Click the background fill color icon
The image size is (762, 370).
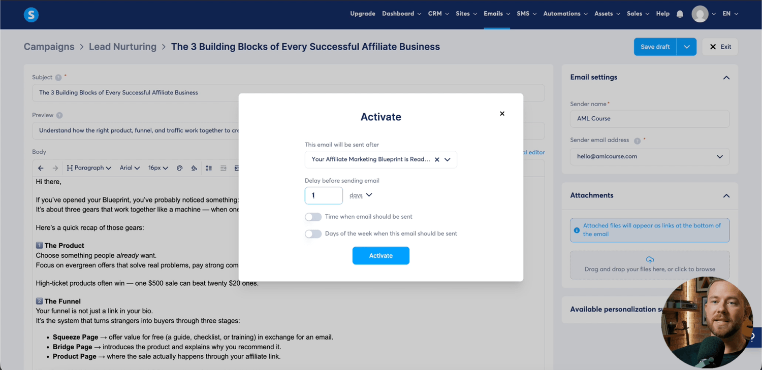194,168
